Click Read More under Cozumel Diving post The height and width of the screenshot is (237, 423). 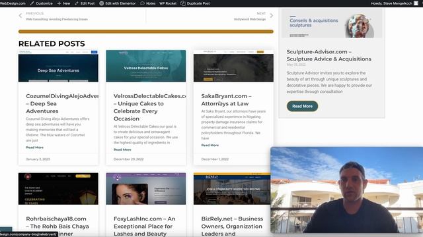34,147
